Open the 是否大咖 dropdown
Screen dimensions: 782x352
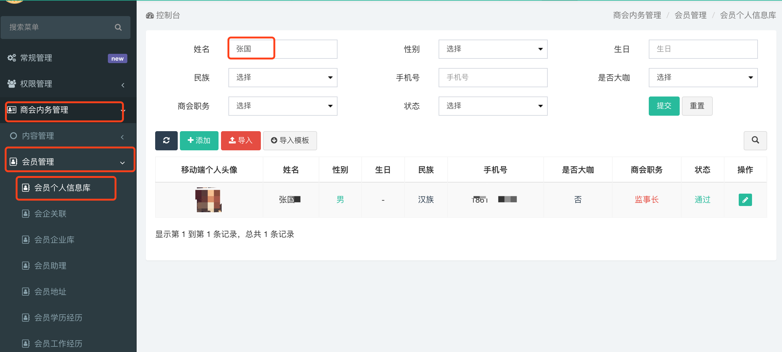pyautogui.click(x=703, y=77)
